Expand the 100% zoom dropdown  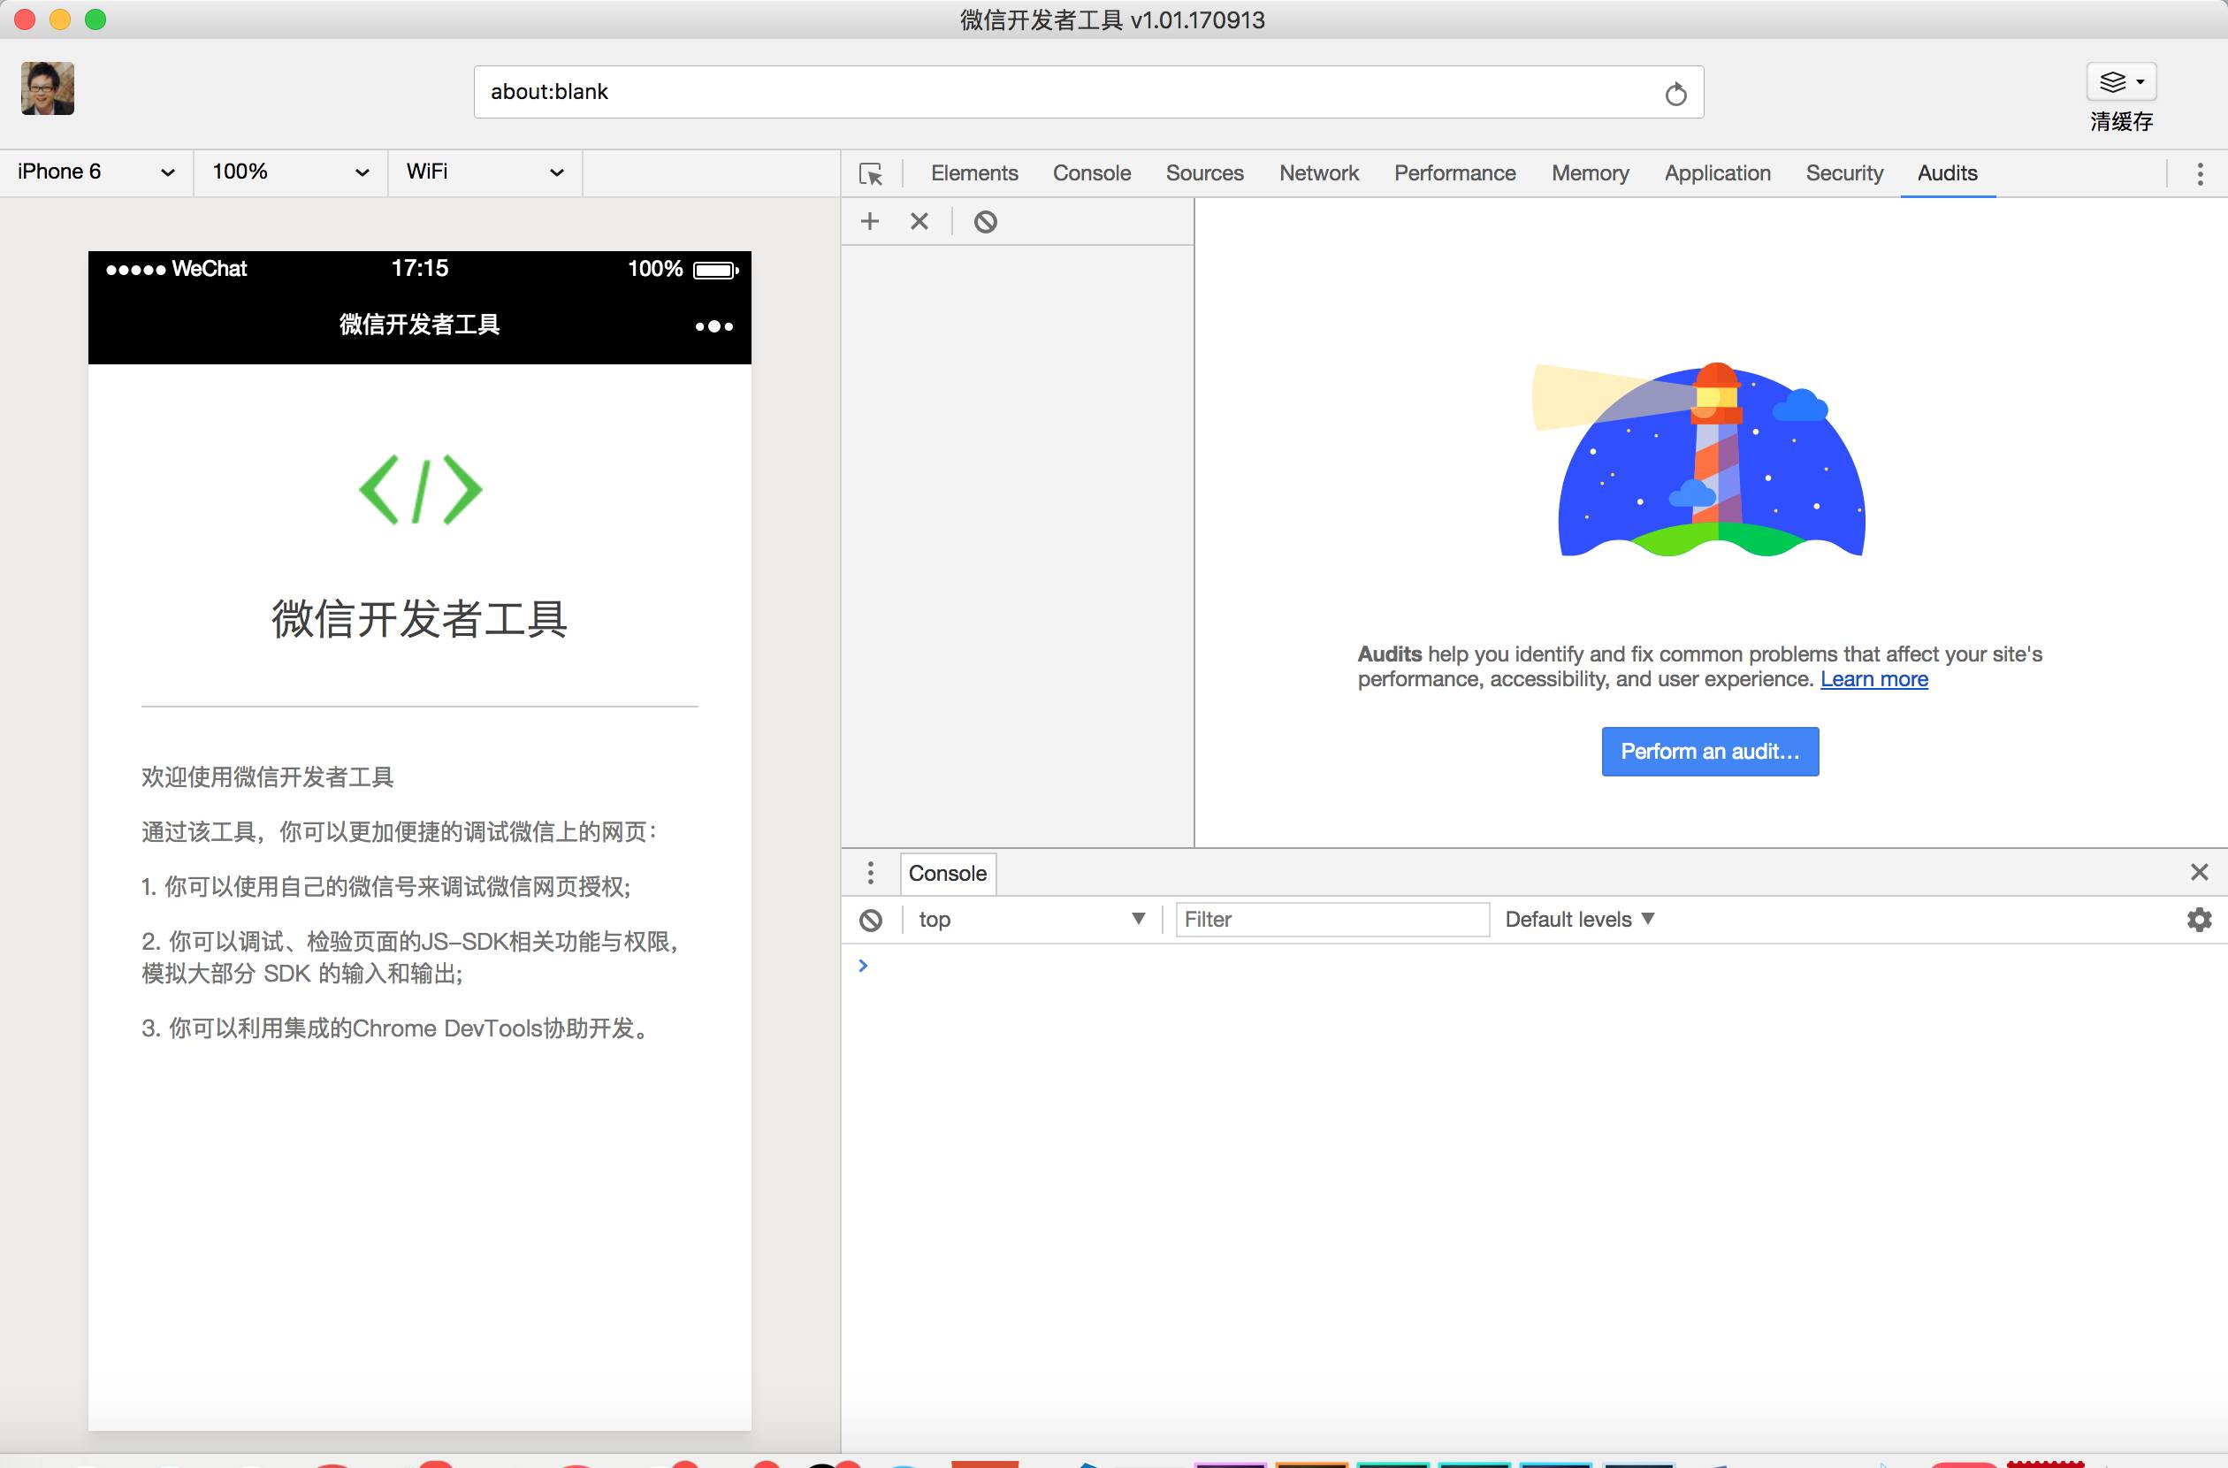(290, 172)
